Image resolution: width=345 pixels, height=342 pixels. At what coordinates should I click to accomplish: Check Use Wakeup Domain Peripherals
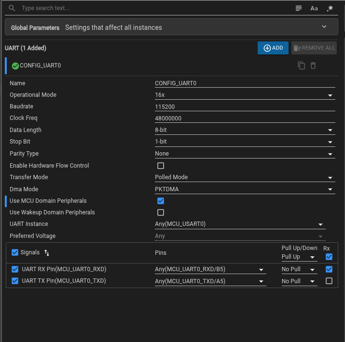point(161,212)
